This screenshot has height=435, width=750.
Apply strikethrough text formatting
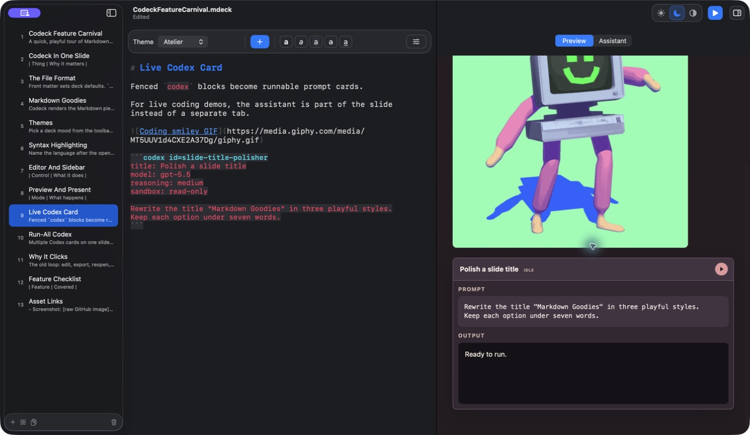331,42
